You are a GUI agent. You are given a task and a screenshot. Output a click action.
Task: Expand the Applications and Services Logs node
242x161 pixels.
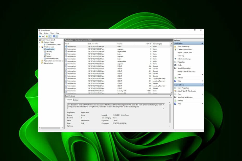(x=39, y=61)
